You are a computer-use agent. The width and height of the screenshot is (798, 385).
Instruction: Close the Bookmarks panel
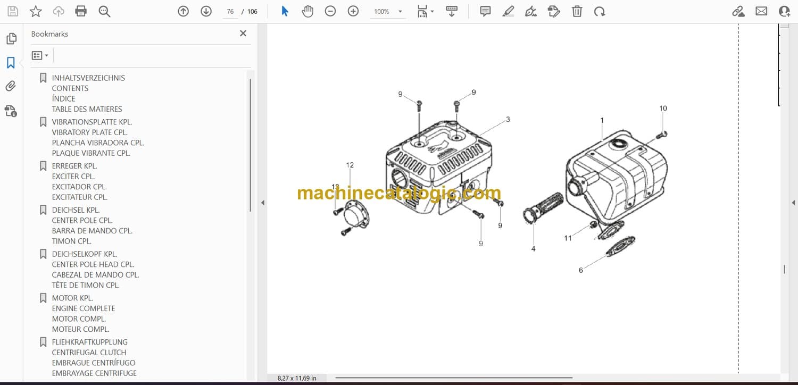click(243, 34)
